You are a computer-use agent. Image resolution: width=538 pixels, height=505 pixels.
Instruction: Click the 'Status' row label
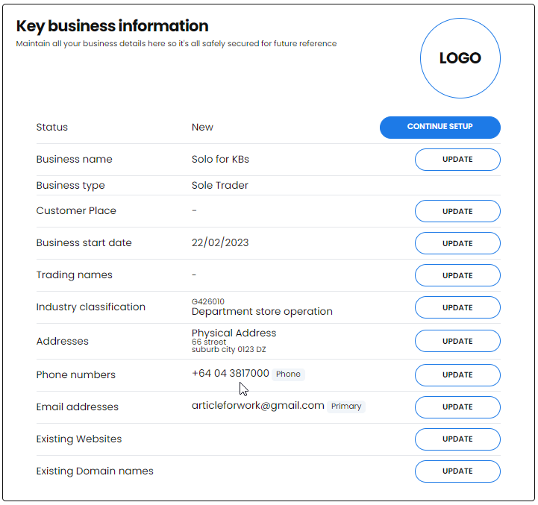pyautogui.click(x=52, y=128)
